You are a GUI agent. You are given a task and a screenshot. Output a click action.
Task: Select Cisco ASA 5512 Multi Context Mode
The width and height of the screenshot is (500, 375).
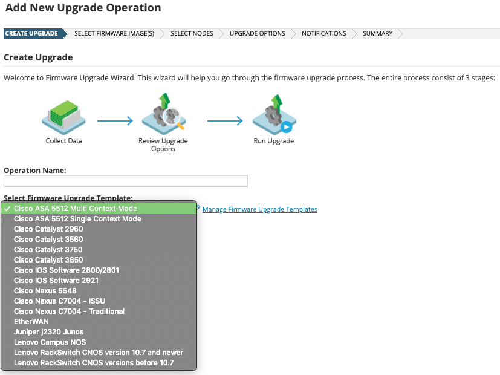pyautogui.click(x=99, y=209)
